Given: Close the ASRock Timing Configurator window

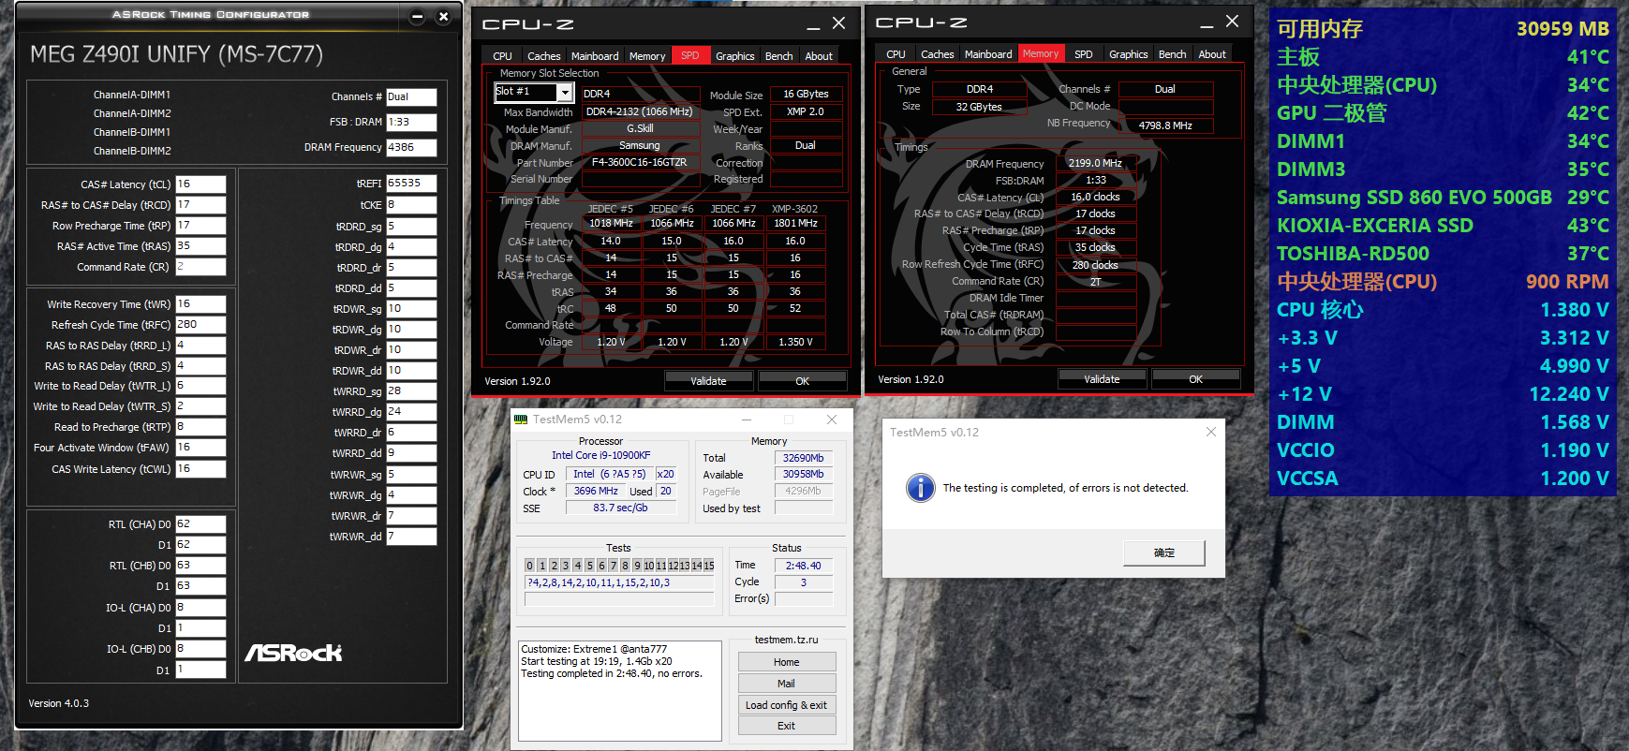Looking at the screenshot, I should click(444, 17).
